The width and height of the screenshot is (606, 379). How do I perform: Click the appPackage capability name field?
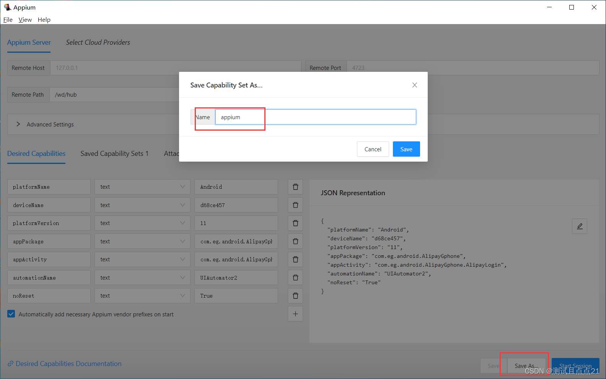coord(49,241)
